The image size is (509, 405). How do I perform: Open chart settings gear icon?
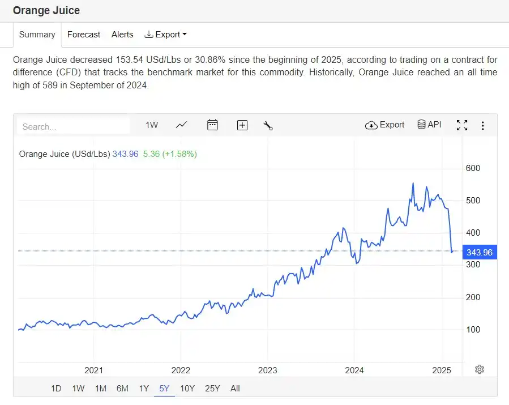(x=480, y=369)
